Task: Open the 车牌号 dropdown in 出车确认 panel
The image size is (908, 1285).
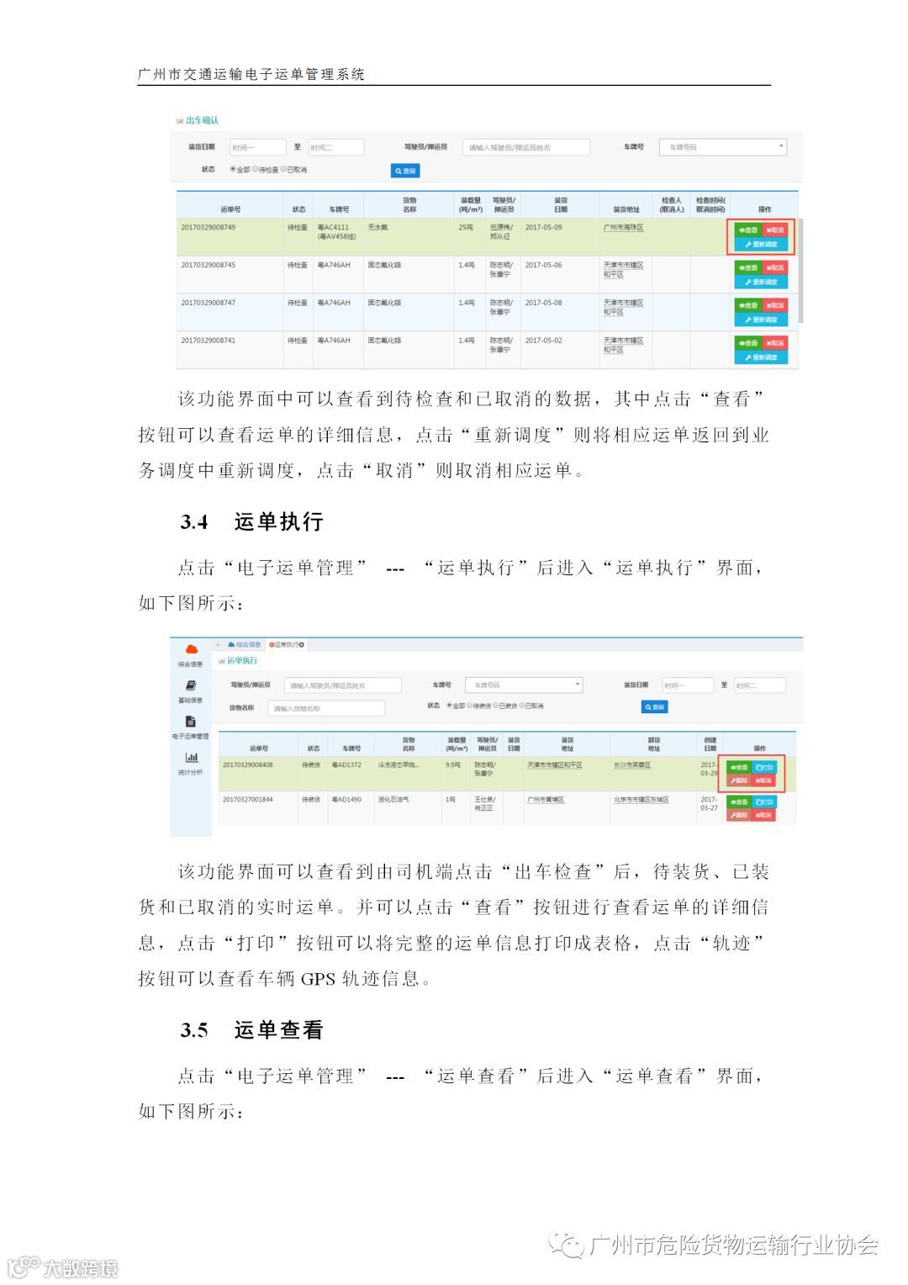Action: [723, 147]
